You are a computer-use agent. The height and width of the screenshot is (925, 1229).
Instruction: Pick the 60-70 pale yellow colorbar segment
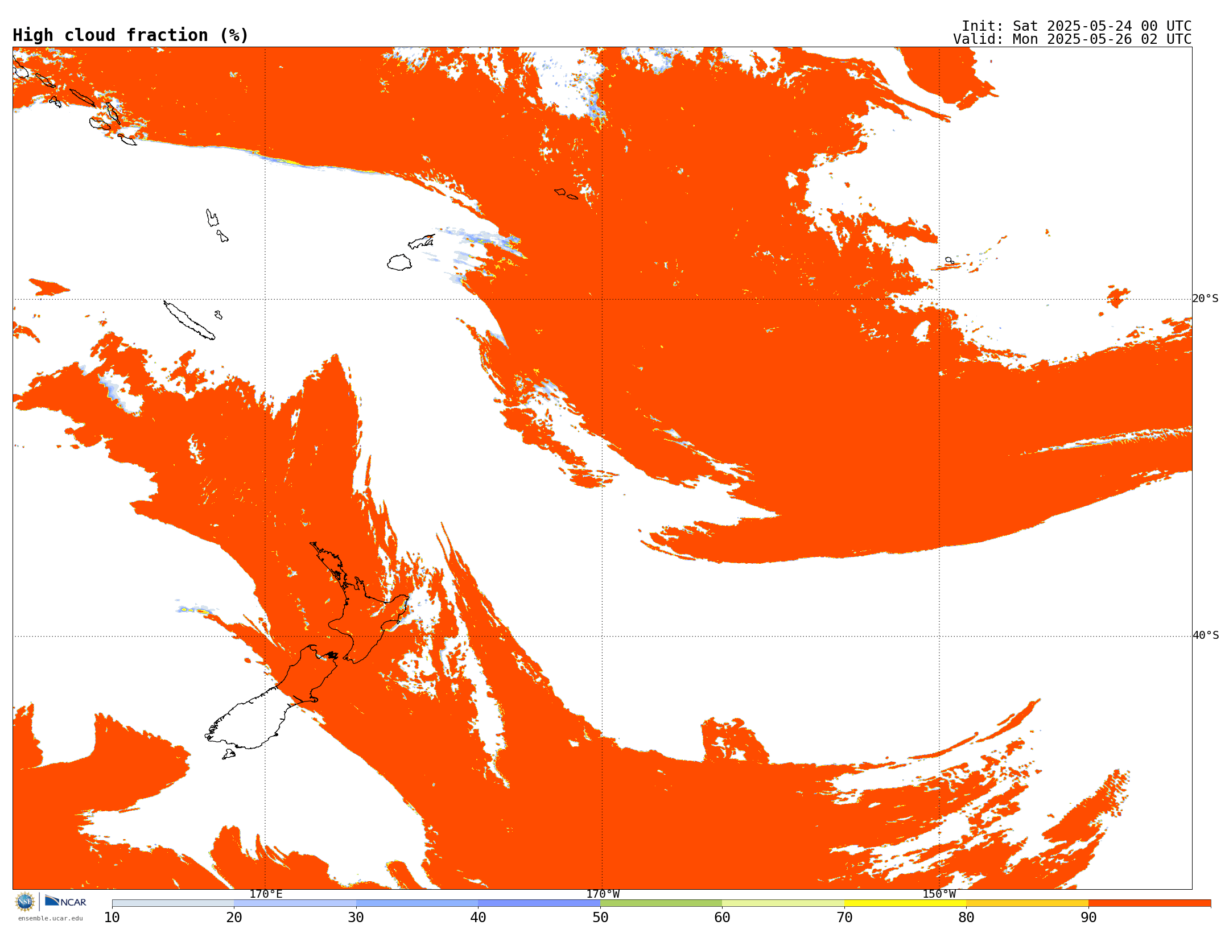click(783, 903)
